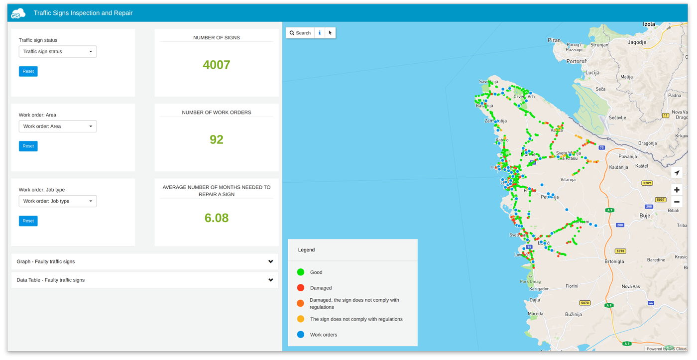The height and width of the screenshot is (360, 697).
Task: Click the geolocation arrow button on the map
Action: pyautogui.click(x=677, y=172)
